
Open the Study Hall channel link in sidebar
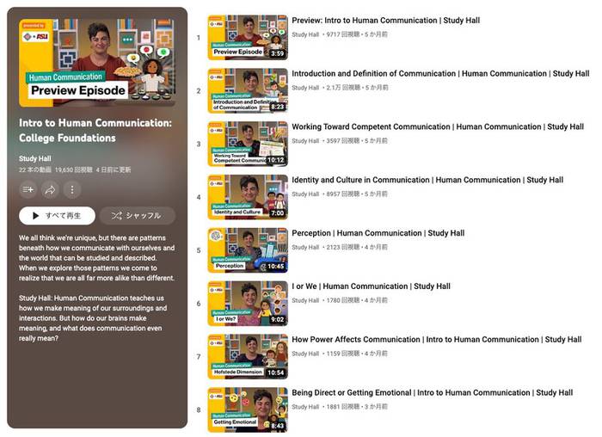[35, 158]
